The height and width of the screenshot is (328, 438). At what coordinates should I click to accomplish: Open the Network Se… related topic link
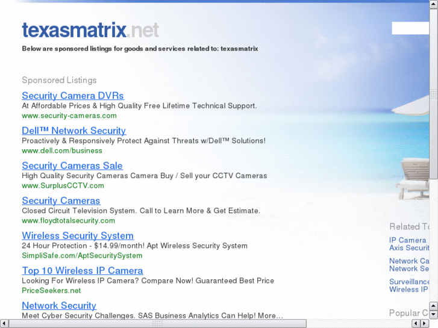click(x=409, y=268)
